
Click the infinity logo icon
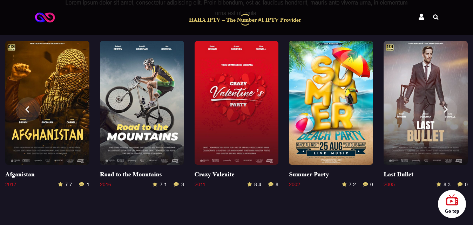45,17
